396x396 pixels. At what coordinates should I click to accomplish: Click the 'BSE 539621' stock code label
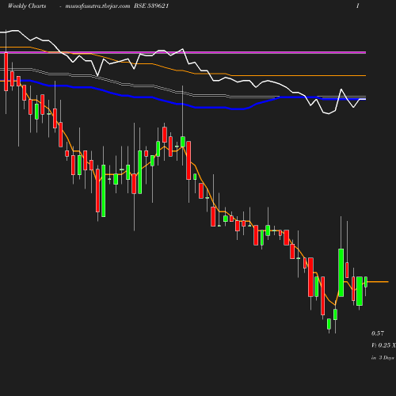point(151,6)
